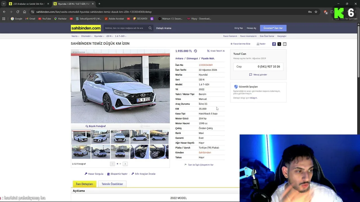Close the Hyundai i20 N browser tab

93,4
